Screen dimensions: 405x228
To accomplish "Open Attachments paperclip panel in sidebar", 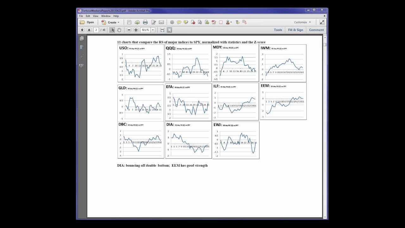I will [x=82, y=56].
